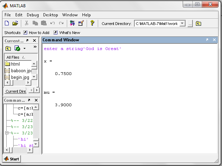Open the Debug menu
This screenshot has width=222, height=166.
[33, 15]
